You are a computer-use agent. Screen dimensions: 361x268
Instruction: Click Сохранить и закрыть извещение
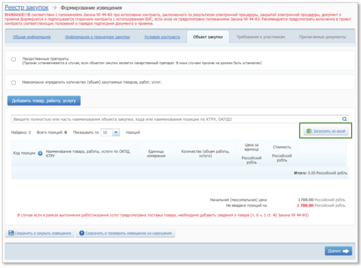coord(40,233)
